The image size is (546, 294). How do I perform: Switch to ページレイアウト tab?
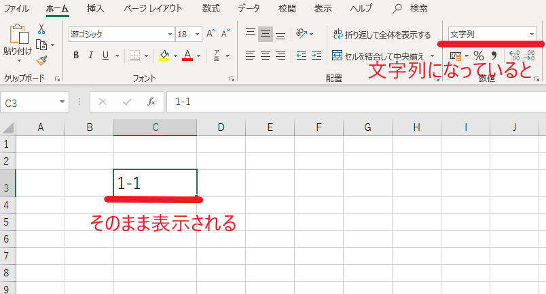pos(153,8)
